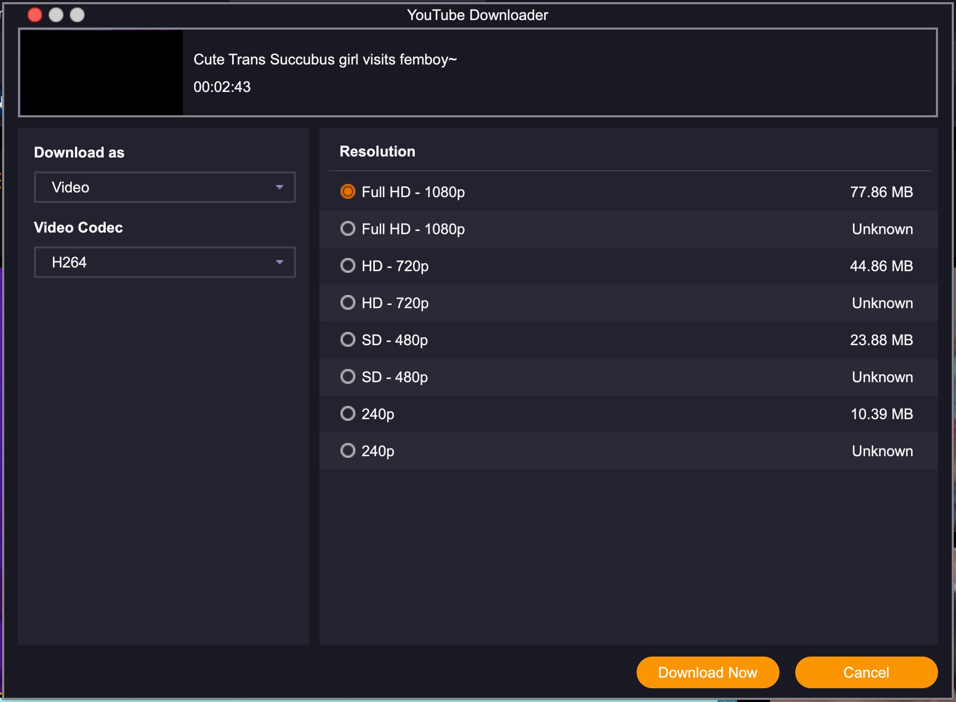Open the Download as Video dropdown

pyautogui.click(x=165, y=187)
